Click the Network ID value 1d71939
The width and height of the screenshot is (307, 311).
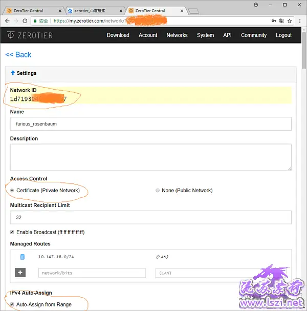[x=38, y=99]
